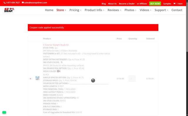
Task: Click the or Affiliate link
Action: 142,4
